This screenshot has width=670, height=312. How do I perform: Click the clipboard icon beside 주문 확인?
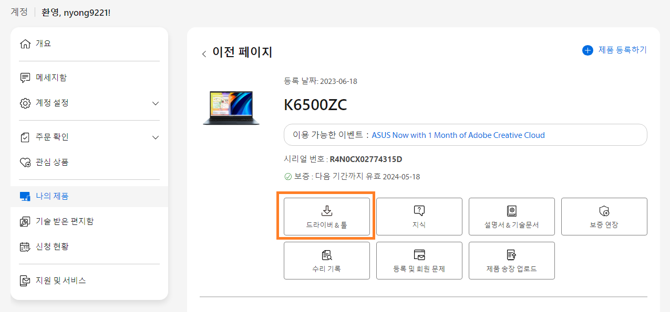25,137
